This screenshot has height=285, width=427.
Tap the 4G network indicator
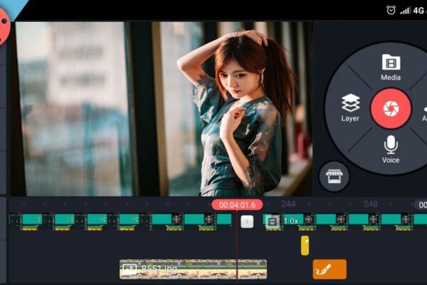[x=418, y=11]
